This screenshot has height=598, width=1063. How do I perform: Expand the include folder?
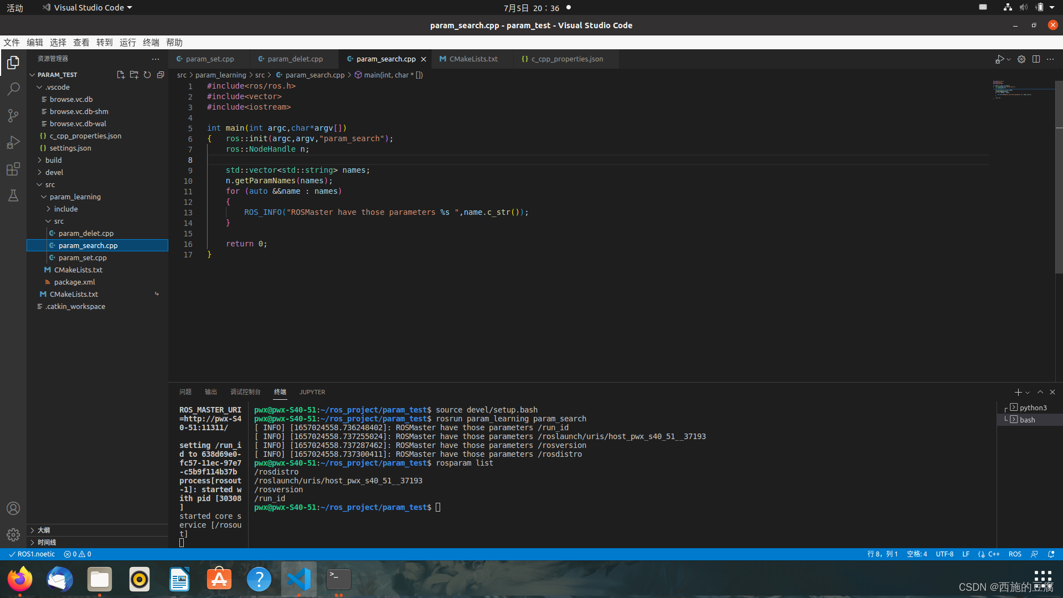(x=65, y=209)
